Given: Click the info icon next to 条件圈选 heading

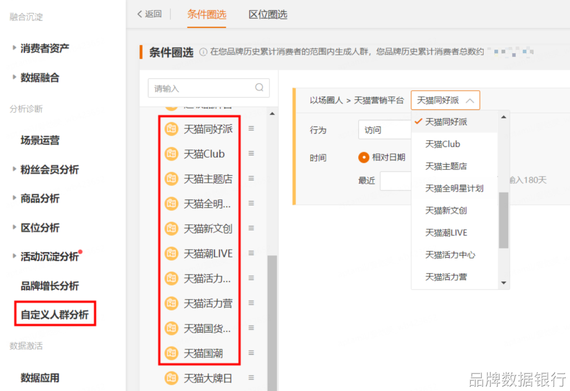Looking at the screenshot, I should [x=203, y=52].
